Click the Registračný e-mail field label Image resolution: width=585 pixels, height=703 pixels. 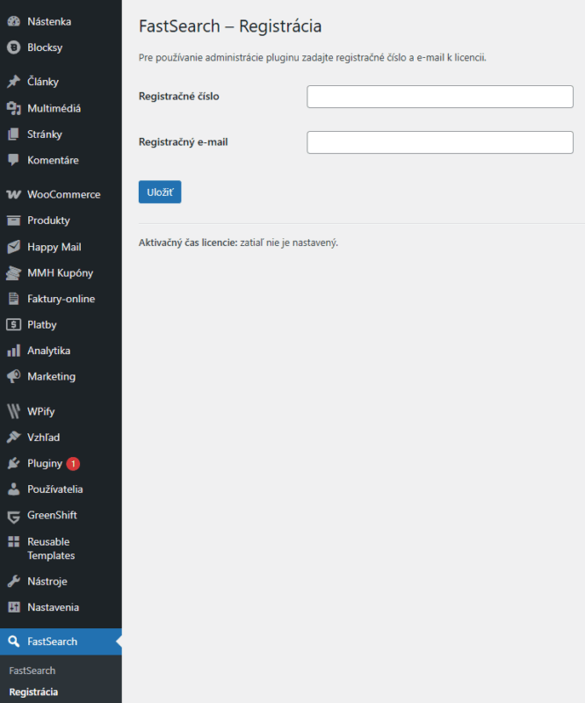[x=184, y=141]
